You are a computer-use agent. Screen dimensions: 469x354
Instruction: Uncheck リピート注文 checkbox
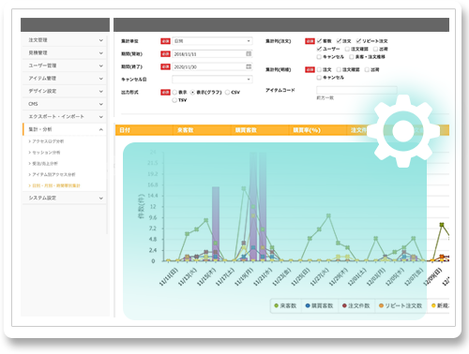tap(359, 41)
